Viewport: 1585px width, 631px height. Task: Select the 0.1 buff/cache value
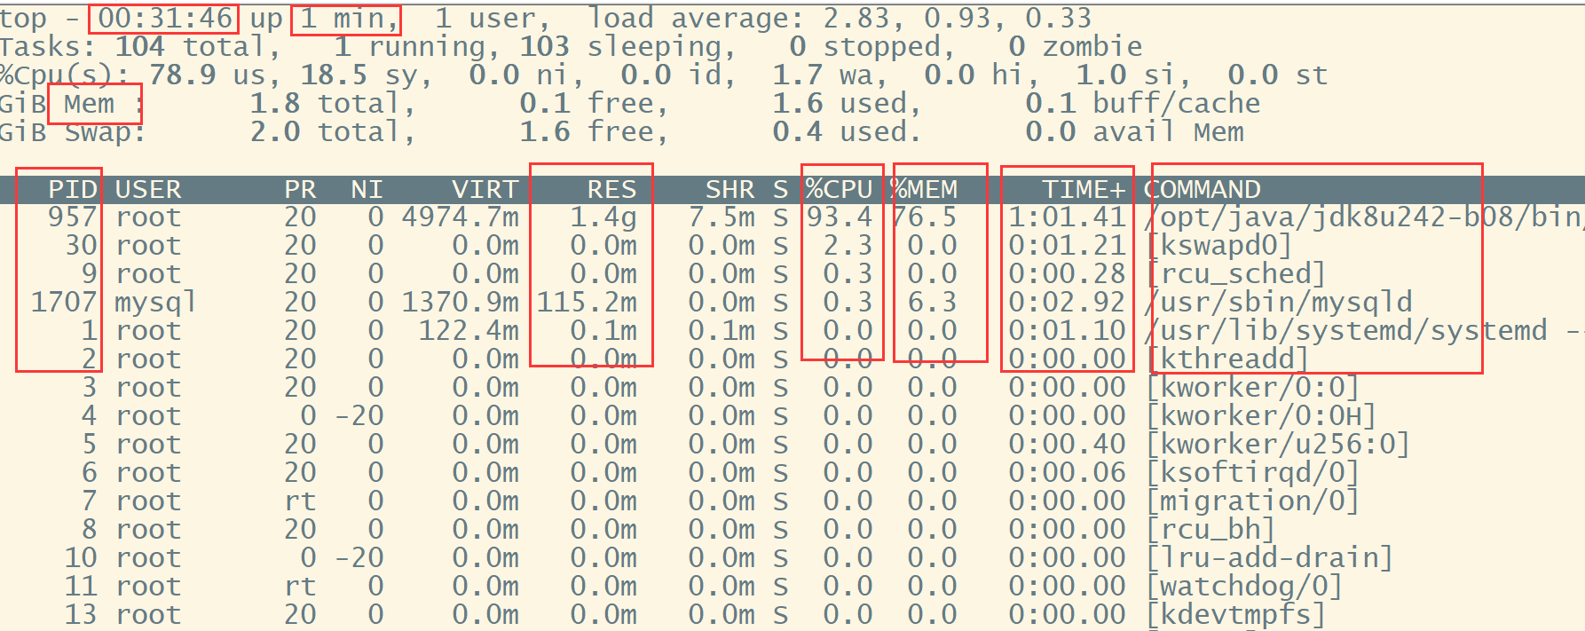point(1142,104)
